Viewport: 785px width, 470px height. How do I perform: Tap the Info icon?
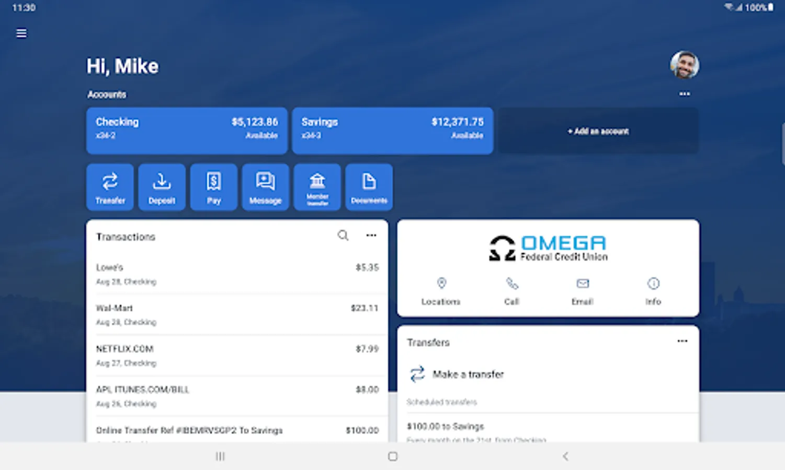[x=653, y=284]
